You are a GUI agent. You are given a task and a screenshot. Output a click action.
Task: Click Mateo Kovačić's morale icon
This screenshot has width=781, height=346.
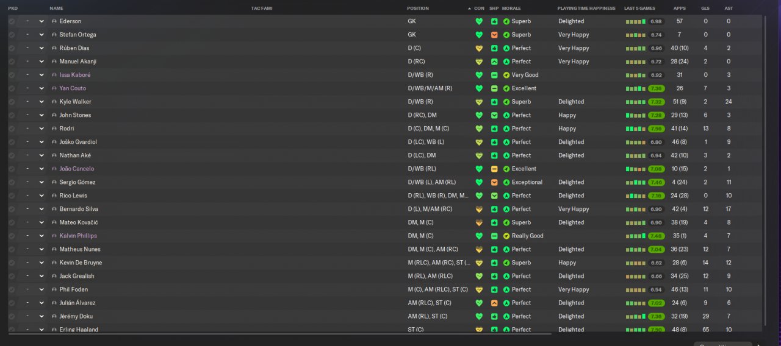(506, 222)
